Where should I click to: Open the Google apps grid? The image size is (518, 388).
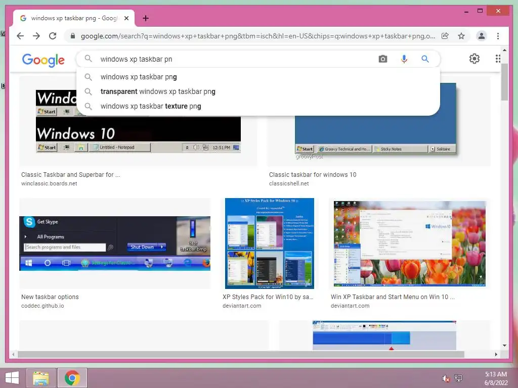(x=498, y=59)
